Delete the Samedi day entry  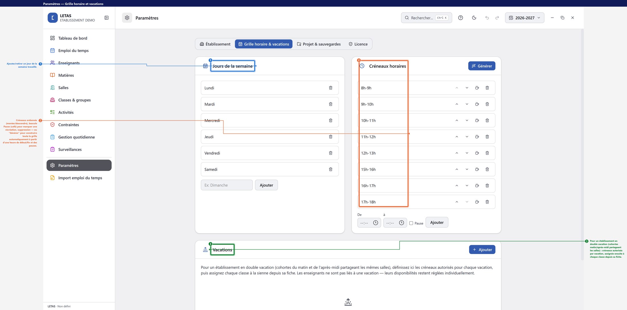pyautogui.click(x=331, y=170)
